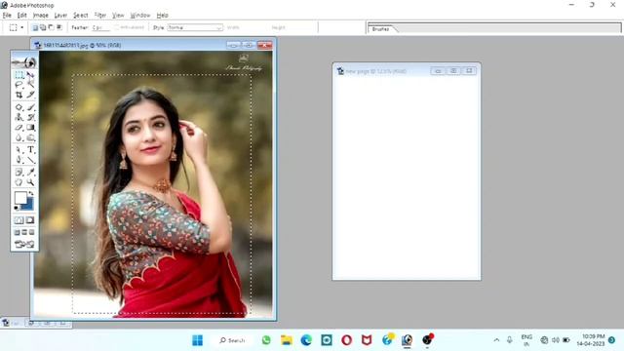Open Opera browser from the taskbar
This screenshot has width=624, height=351.
click(347, 340)
